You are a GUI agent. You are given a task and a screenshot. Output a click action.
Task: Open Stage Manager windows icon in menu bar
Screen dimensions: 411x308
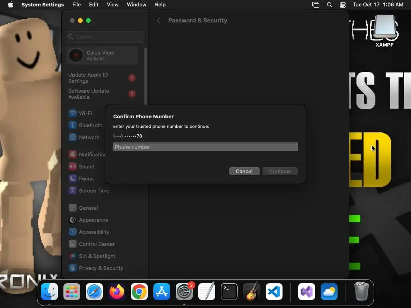point(315,5)
